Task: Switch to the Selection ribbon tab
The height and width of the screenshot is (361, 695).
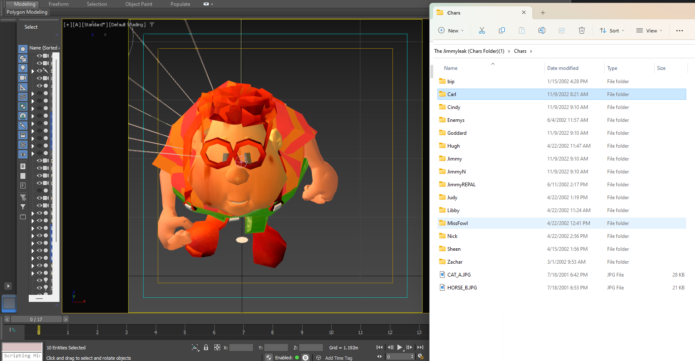Action: [x=97, y=4]
